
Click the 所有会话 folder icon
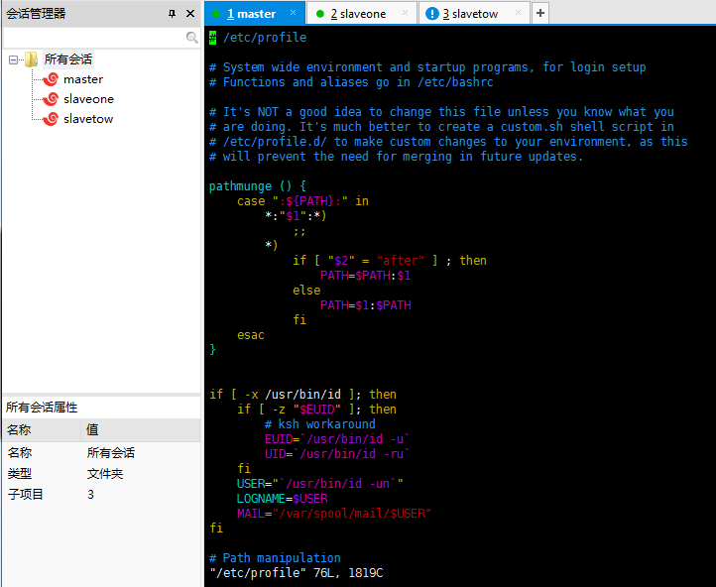tap(31, 59)
